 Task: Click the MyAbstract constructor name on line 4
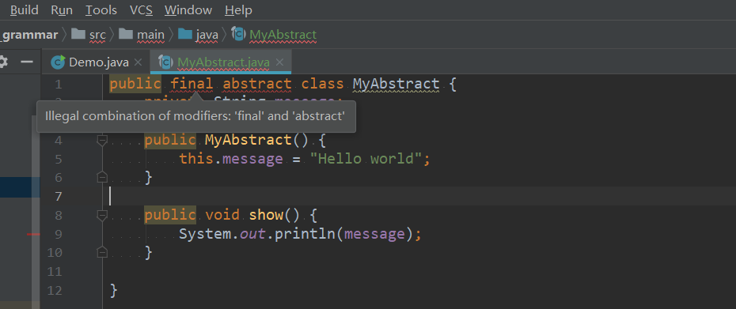pyautogui.click(x=248, y=140)
